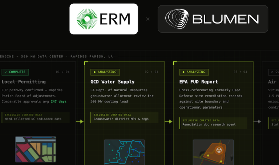Click the Cross-referencing Formerly Used Defense text
279x165 pixels.
pyautogui.click(x=211, y=98)
